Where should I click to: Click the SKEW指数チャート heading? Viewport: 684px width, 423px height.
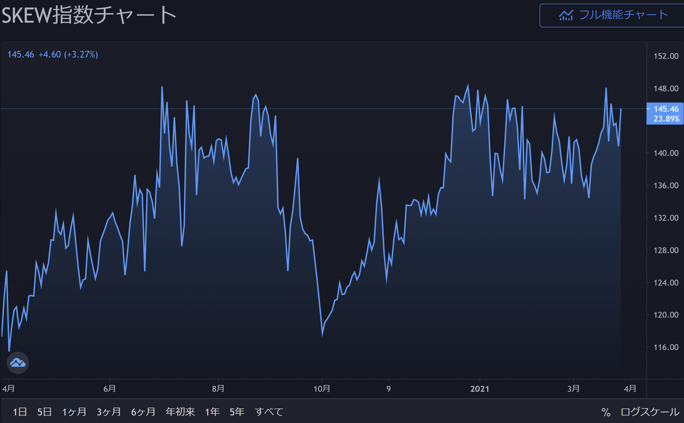89,15
